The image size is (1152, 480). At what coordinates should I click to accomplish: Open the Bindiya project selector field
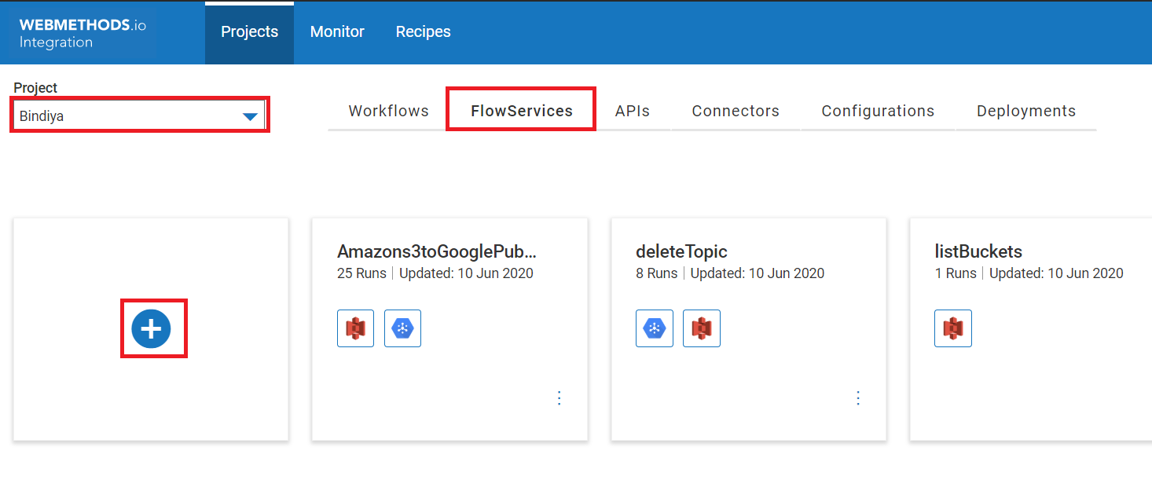click(126, 116)
